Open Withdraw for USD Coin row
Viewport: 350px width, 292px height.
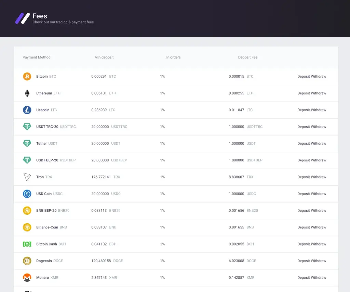coord(318,194)
